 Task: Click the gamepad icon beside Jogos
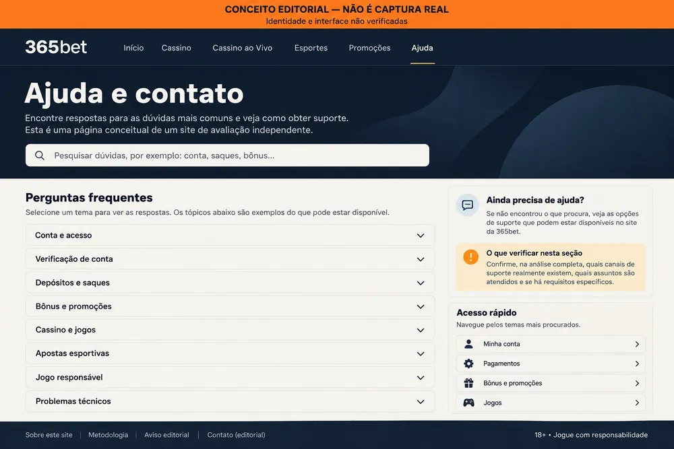click(468, 403)
